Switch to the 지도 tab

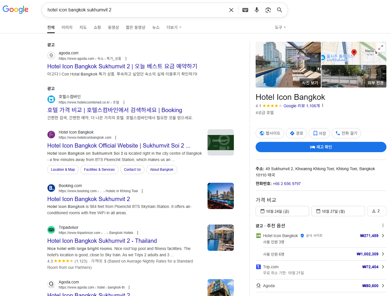pos(83,27)
